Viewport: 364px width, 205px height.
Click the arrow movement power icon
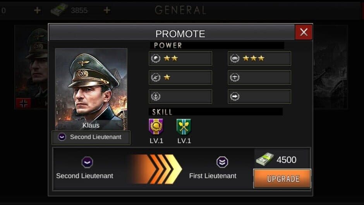click(234, 96)
